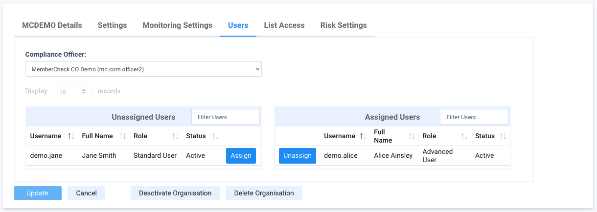Click the Update button

(x=38, y=193)
